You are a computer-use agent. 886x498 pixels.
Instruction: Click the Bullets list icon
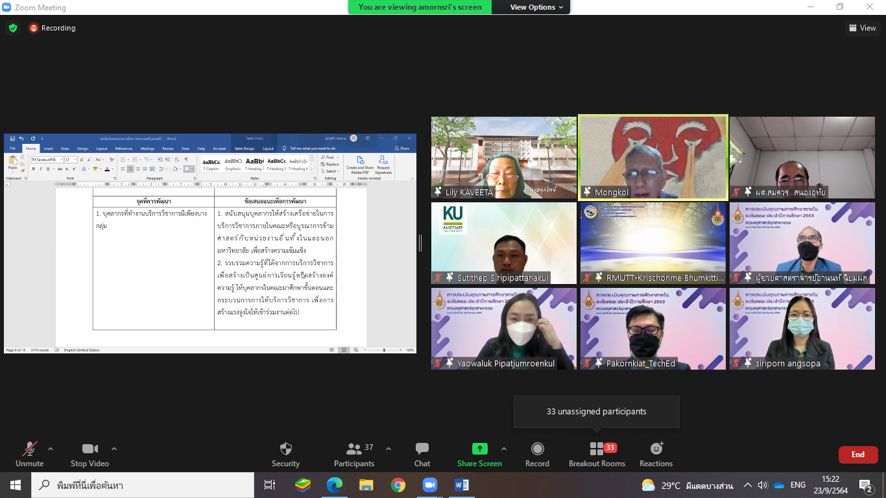[123, 160]
